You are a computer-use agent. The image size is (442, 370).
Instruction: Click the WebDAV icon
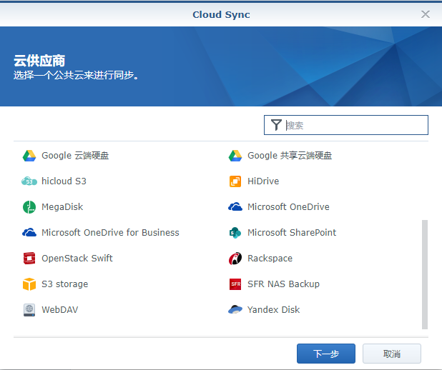pos(29,310)
